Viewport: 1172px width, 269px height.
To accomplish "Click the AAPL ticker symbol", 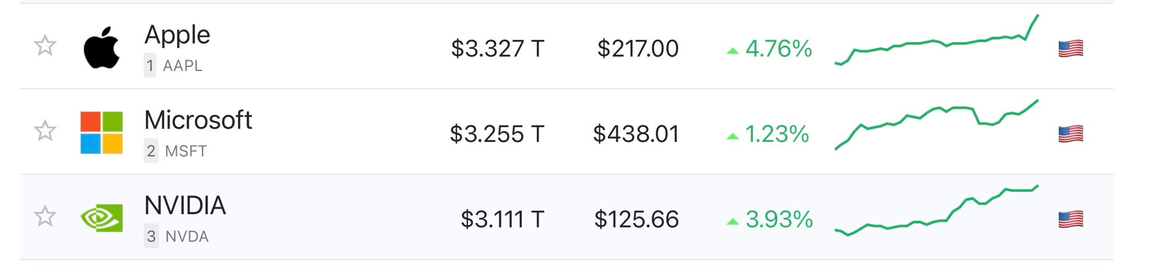I will [x=183, y=66].
